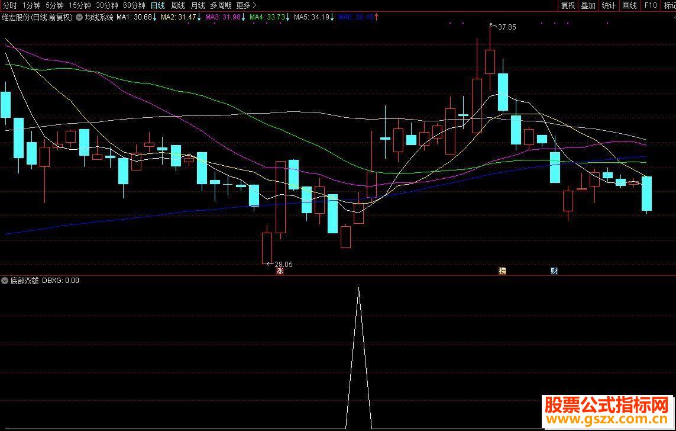Click the blue MA6: 30.45 label
The width and height of the screenshot is (676, 431).
click(355, 17)
